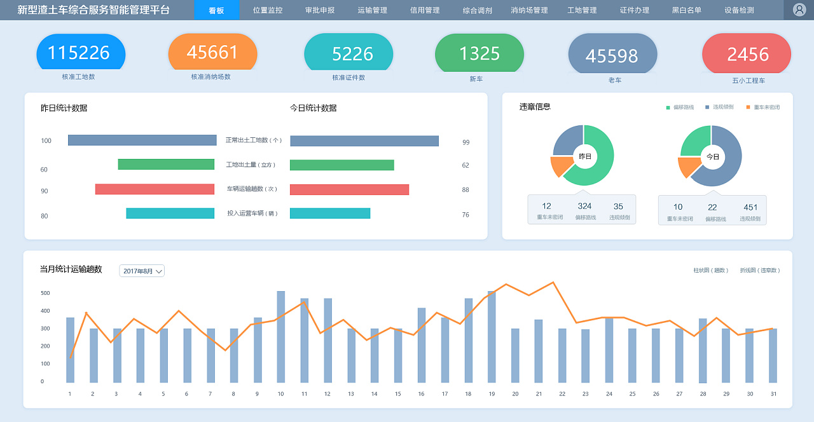The width and height of the screenshot is (814, 422).
Task: Click today's red 车辆运输趟数 bar
Action: [x=349, y=189]
